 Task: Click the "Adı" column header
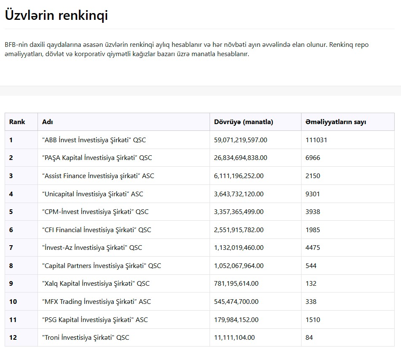pos(47,122)
